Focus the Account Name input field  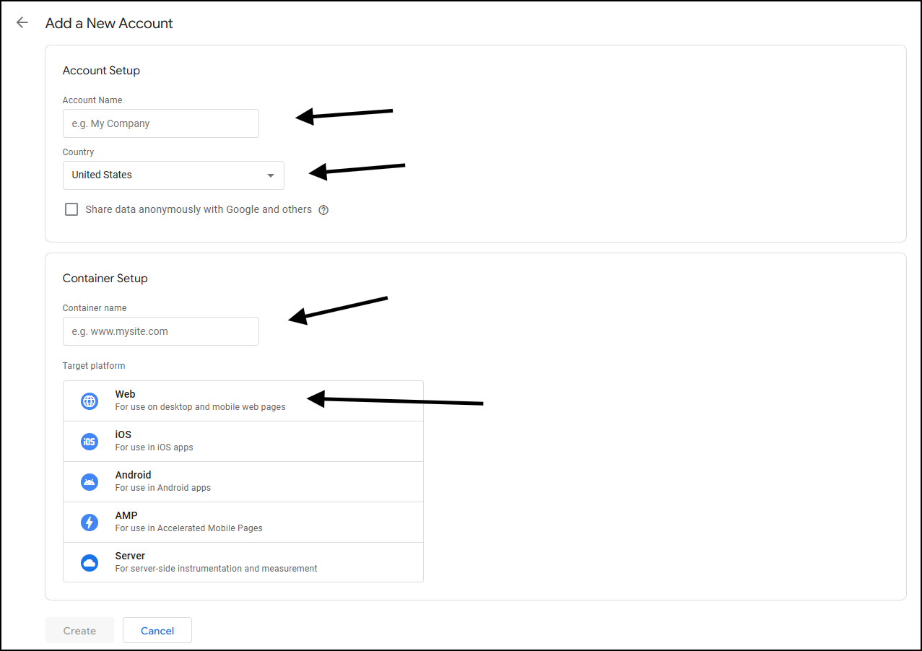tap(161, 123)
